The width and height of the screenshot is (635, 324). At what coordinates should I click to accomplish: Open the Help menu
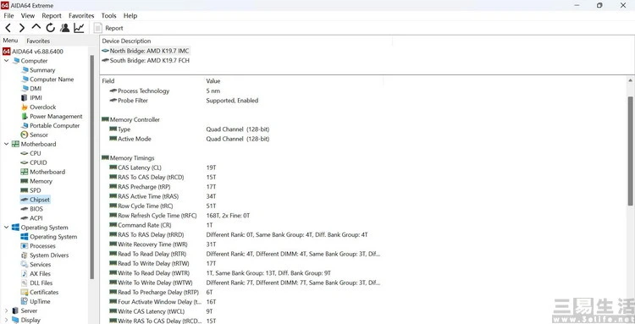point(130,16)
